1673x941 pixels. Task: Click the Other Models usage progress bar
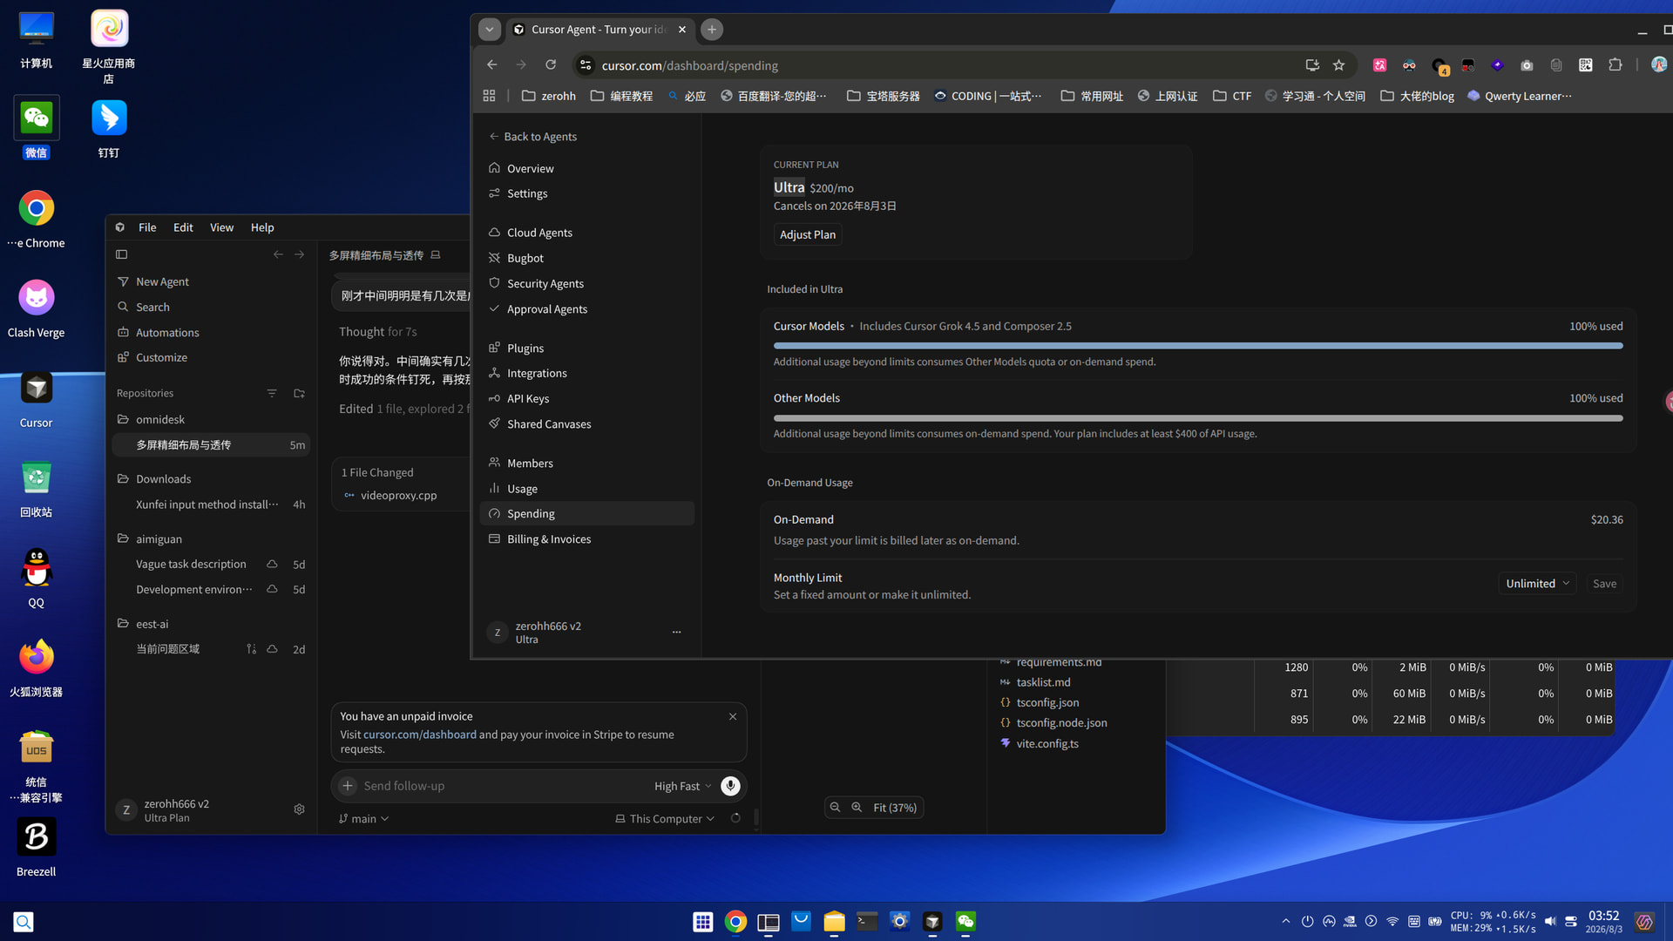1198,418
